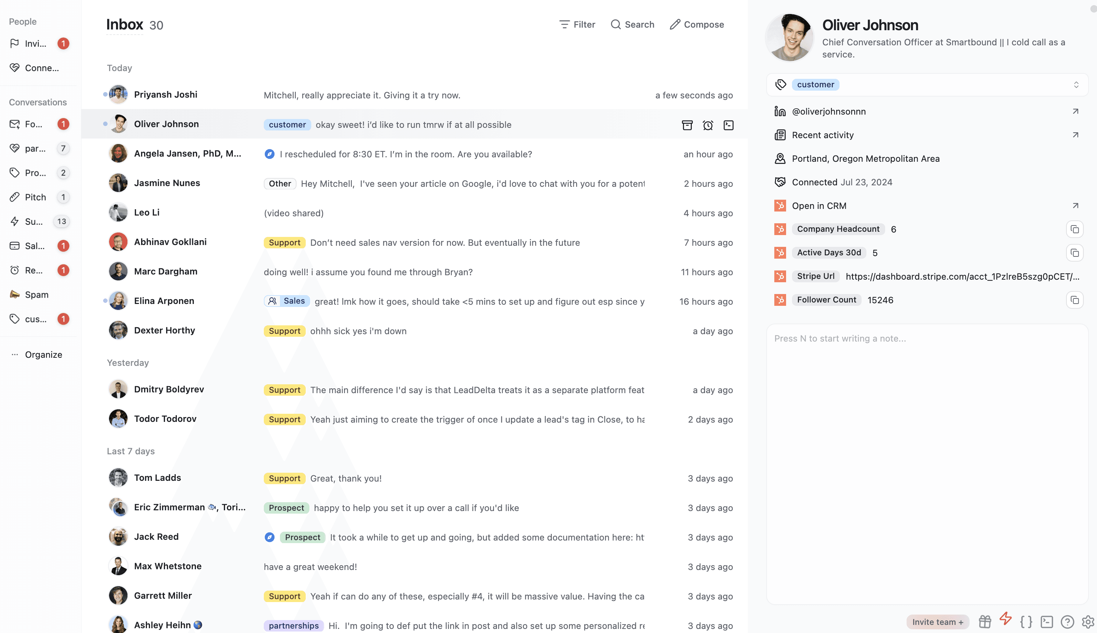The image size is (1097, 633).
Task: Click the terminal icon on Oliver Johnson row
Action: coord(728,125)
